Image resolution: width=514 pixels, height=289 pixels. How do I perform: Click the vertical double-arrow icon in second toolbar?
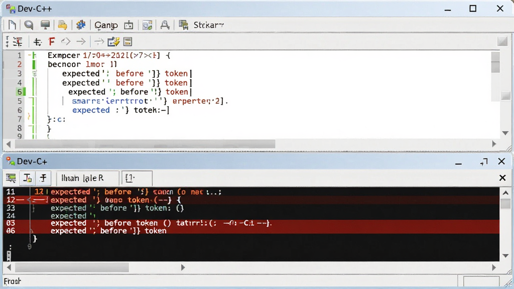click(7, 42)
